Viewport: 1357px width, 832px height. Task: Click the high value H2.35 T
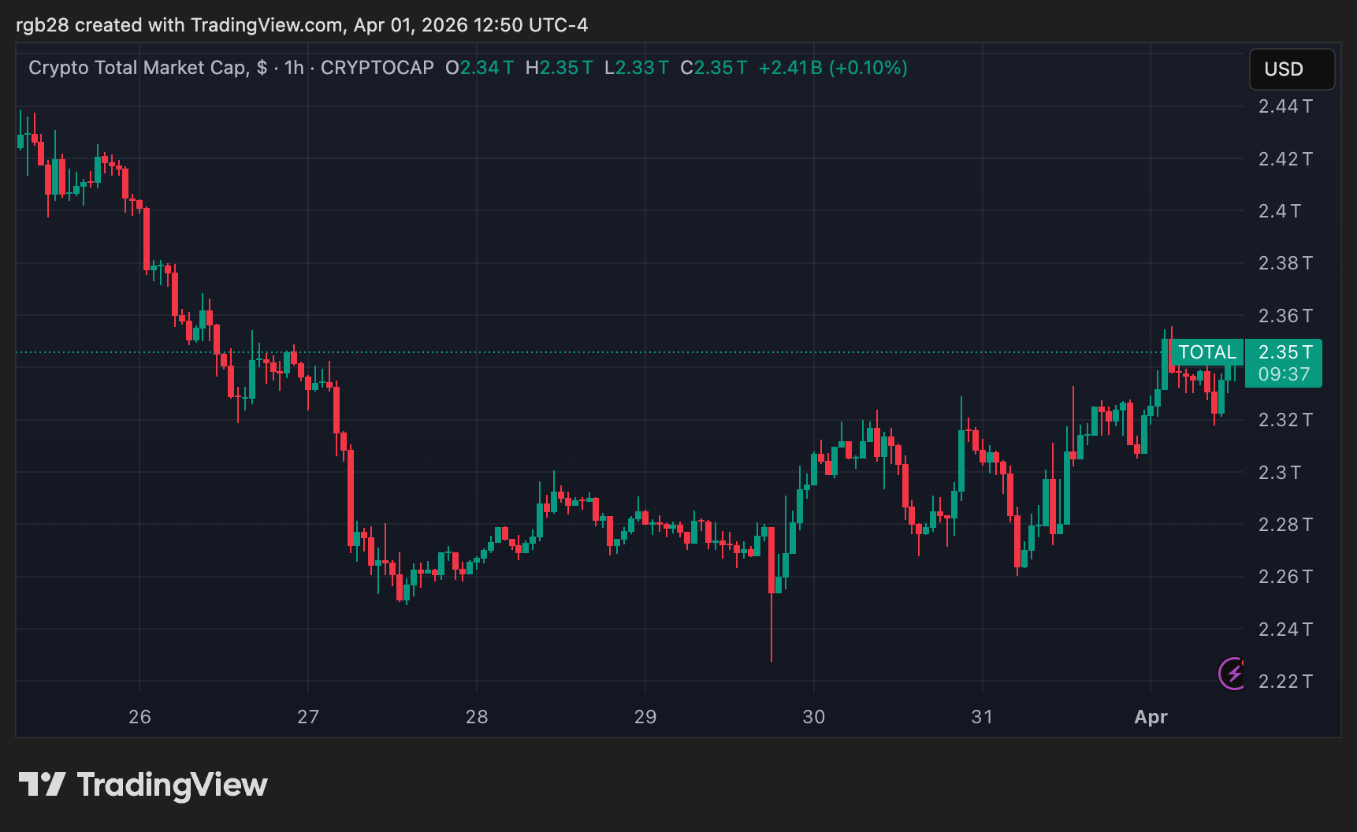(x=559, y=68)
